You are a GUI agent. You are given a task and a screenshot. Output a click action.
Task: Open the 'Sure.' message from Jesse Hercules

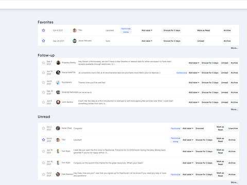[108, 41]
